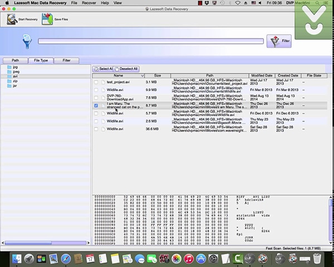Open the File menu

pyautogui.click(x=74, y=3)
